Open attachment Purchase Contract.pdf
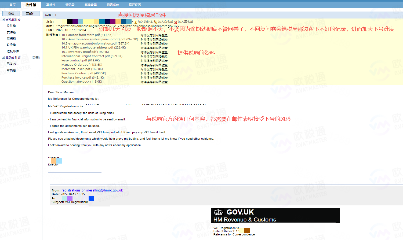Image resolution: width=403 pixels, height=240 pixels. pos(84,73)
